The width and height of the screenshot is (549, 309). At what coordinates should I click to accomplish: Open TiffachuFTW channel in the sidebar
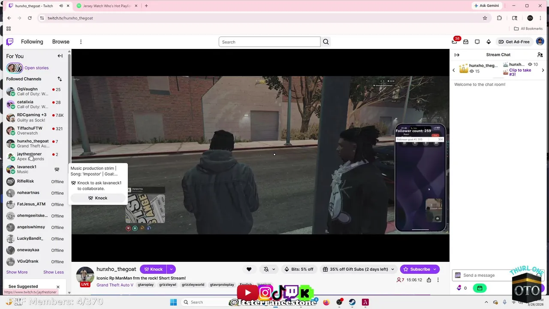36,130
